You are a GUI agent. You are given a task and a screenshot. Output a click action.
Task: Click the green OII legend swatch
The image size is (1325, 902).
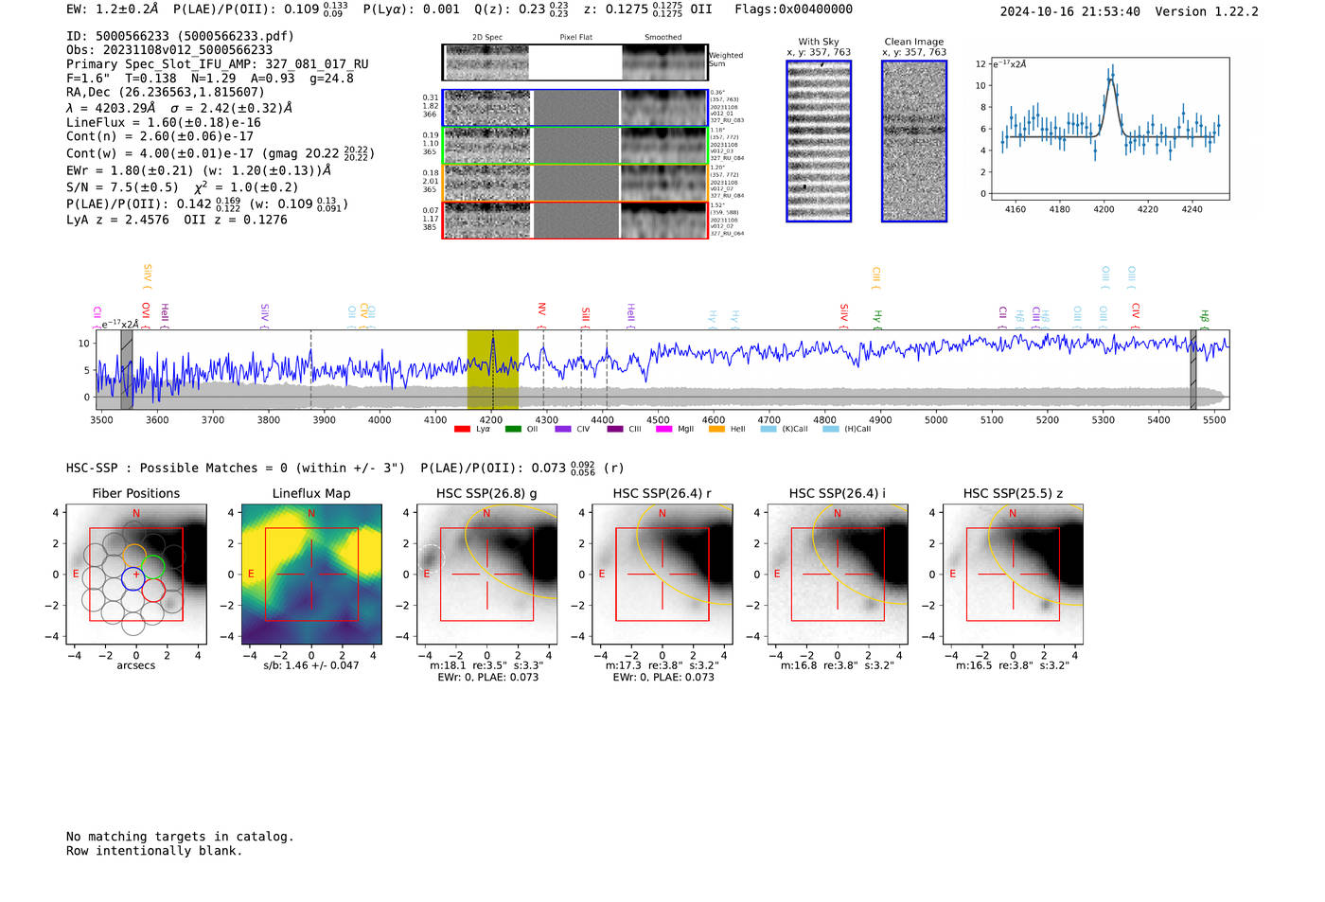(x=513, y=429)
